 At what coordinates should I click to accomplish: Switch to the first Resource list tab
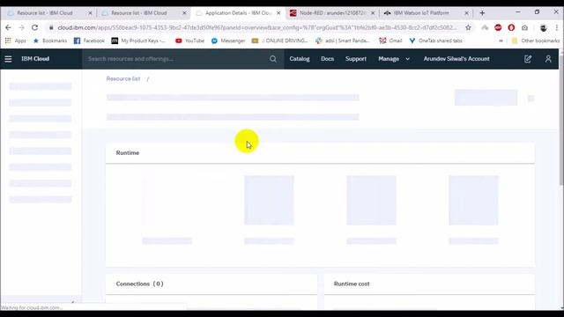coord(45,13)
